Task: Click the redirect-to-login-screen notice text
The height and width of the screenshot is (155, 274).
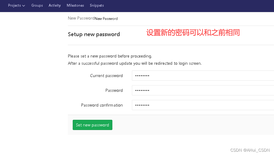Action: tap(135, 64)
